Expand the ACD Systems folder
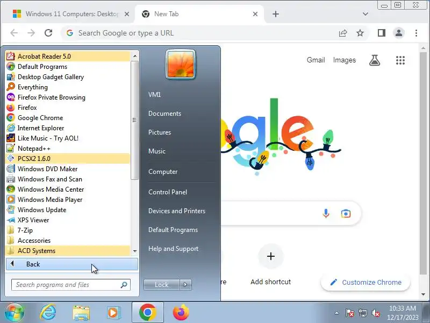430x323 pixels. click(x=68, y=251)
